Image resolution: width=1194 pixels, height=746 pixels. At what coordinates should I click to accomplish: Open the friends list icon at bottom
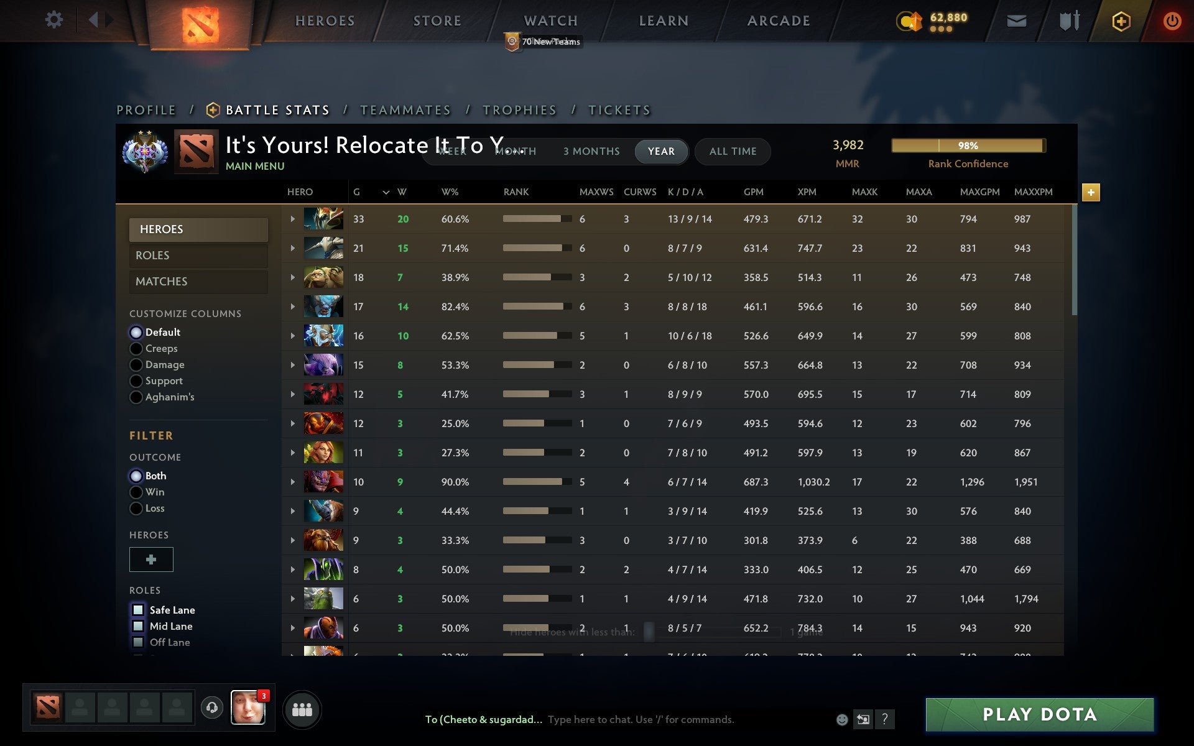point(302,709)
